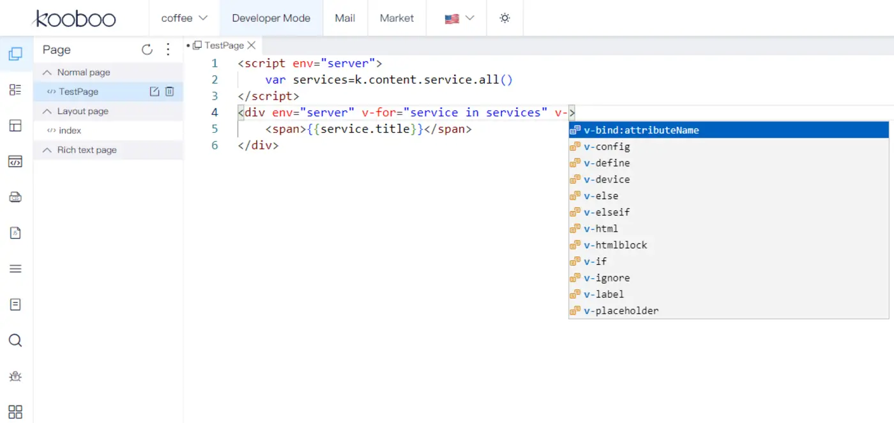This screenshot has height=423, width=894.
Task: Open the sidebar layout grid icon
Action: 15,126
